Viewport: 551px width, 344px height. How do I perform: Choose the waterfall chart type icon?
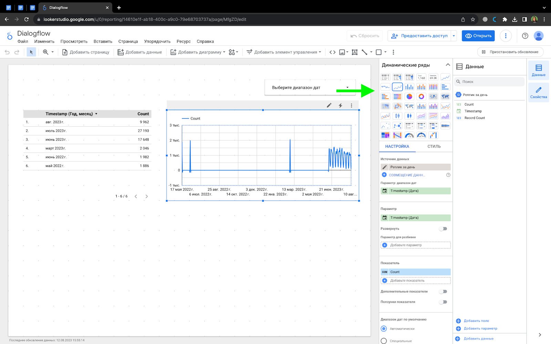(433, 135)
